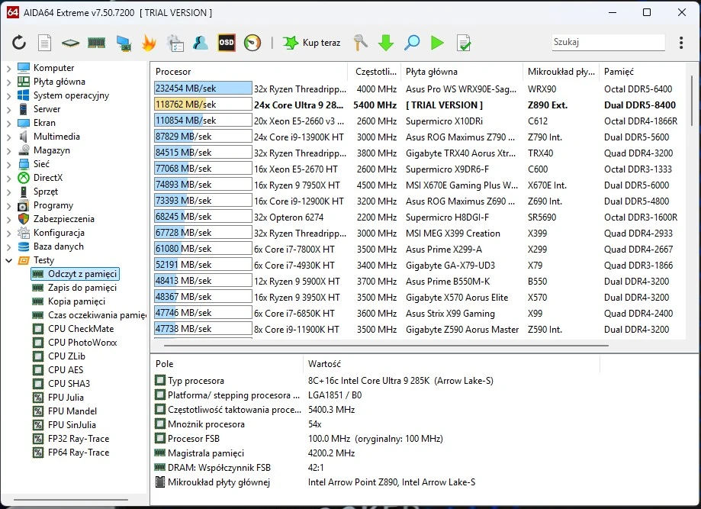Image resolution: width=701 pixels, height=509 pixels.
Task: Select Zapis do pamięci test
Action: [x=82, y=288]
